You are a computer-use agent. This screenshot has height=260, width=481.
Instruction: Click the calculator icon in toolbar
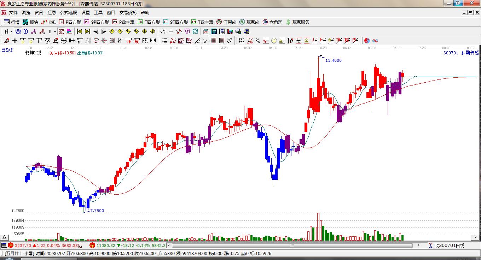[x=214, y=31]
